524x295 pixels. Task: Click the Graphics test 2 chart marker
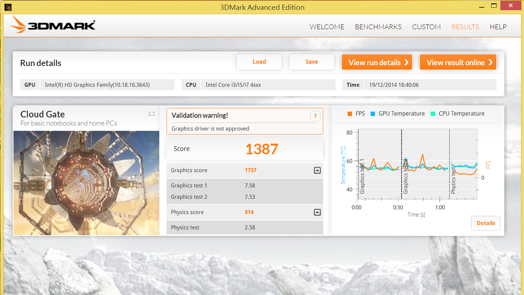pyautogui.click(x=405, y=176)
